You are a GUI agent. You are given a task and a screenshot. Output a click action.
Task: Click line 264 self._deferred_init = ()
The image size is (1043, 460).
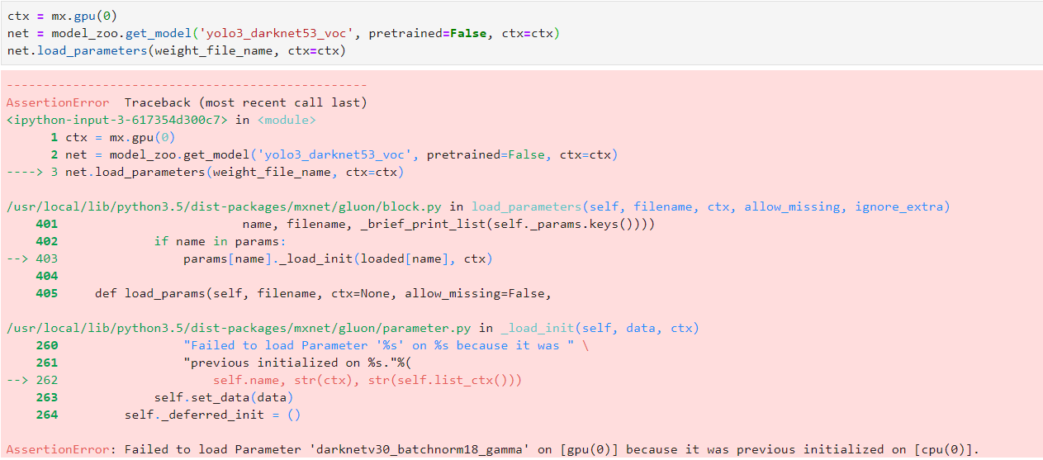tap(168, 415)
